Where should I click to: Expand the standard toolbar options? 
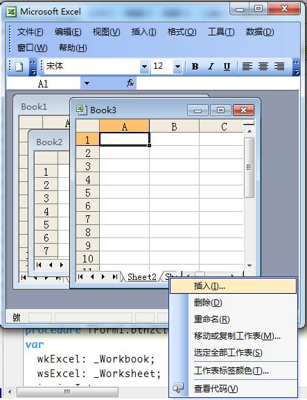33,67
